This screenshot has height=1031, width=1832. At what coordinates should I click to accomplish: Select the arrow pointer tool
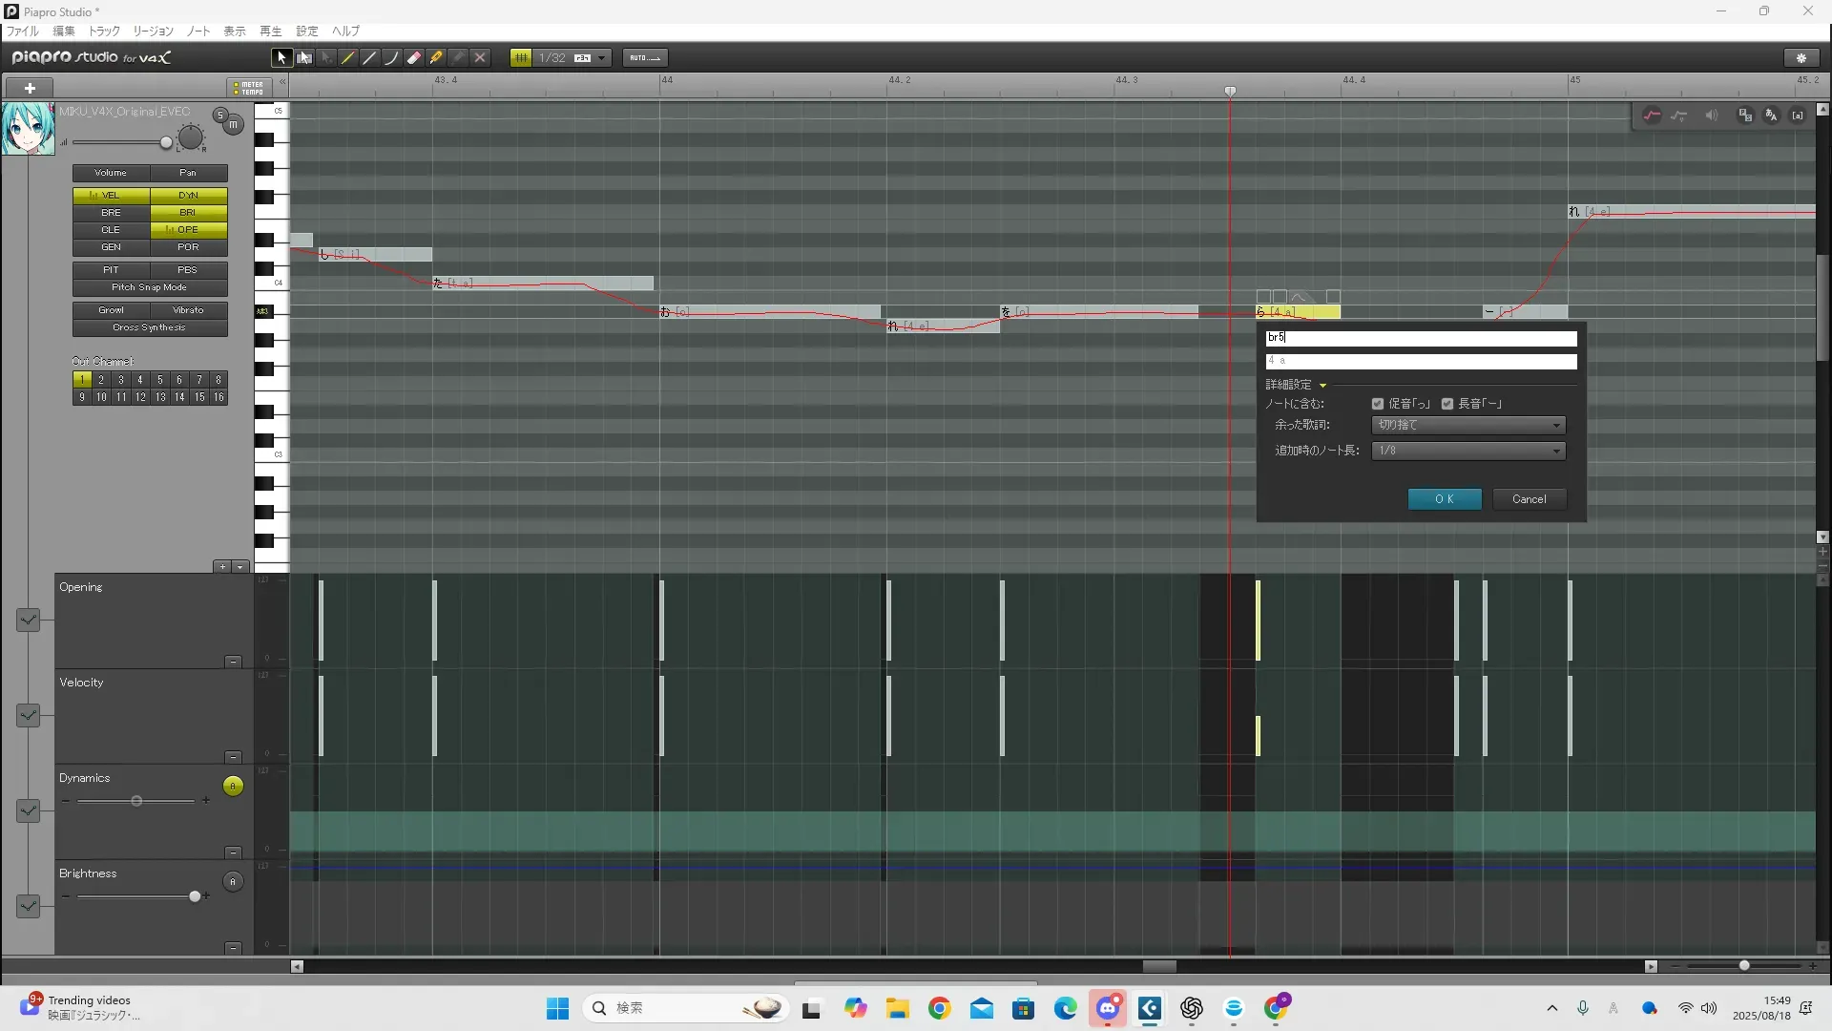point(281,58)
